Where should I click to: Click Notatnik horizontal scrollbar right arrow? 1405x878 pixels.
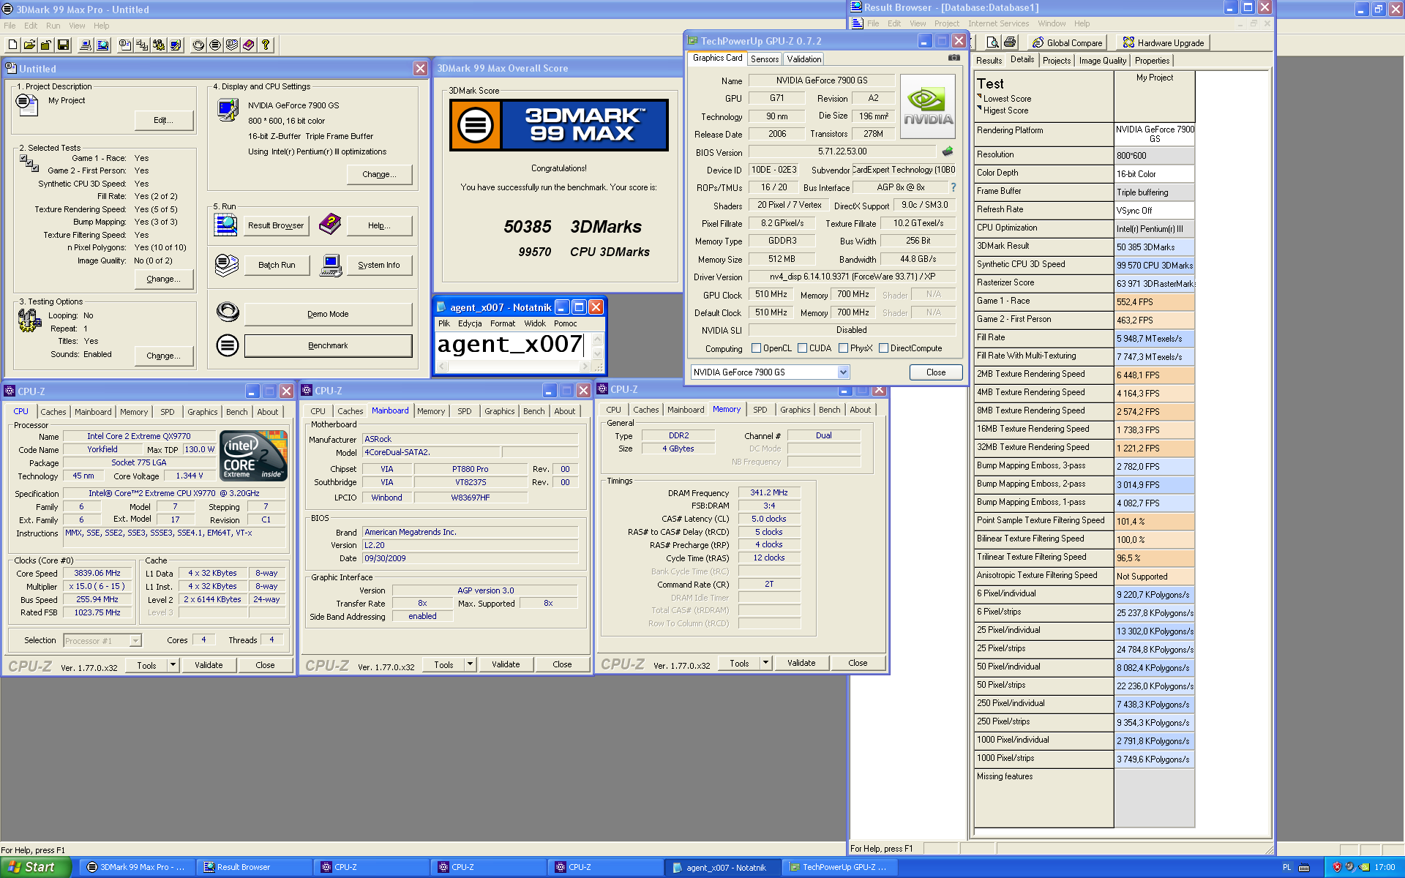point(585,366)
